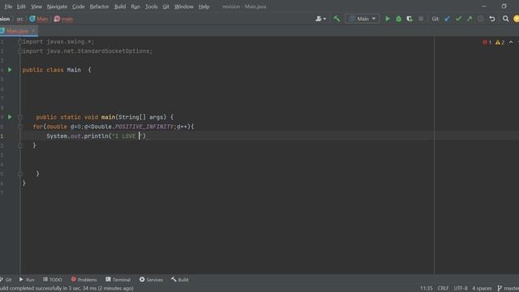
Task: Click the 11:35 caret position indicator
Action: [426, 289]
